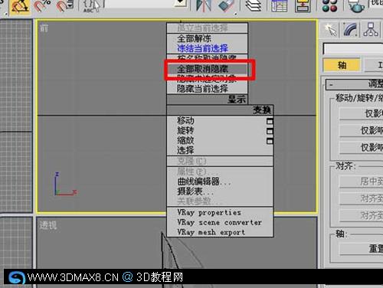Open the Layer Manager
383x288 pixels.
[x=253, y=6]
